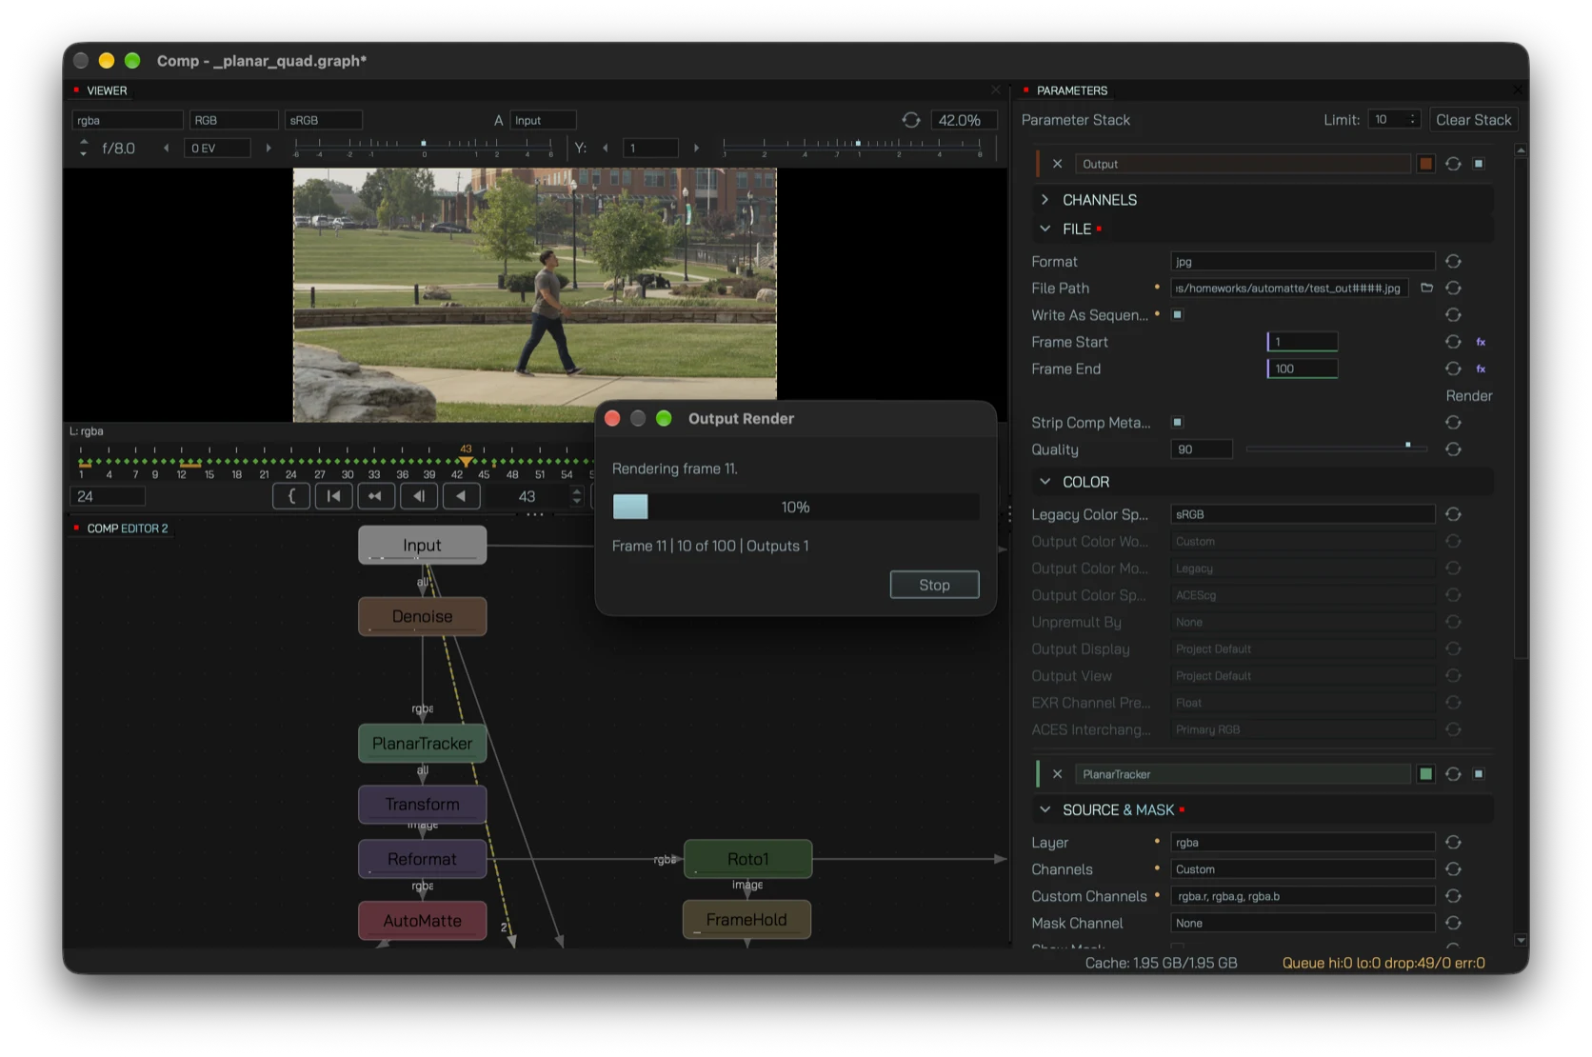Screen dimensions: 1592x1057
Task: Open the Legacy Color Space sRGB dropdown
Action: (x=1303, y=514)
